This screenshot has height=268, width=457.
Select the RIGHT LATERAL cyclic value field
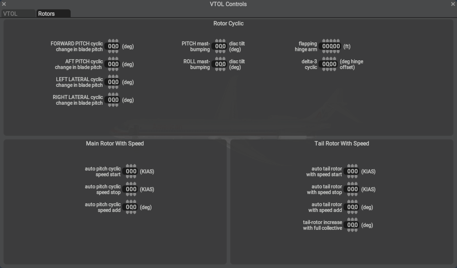[x=113, y=100]
